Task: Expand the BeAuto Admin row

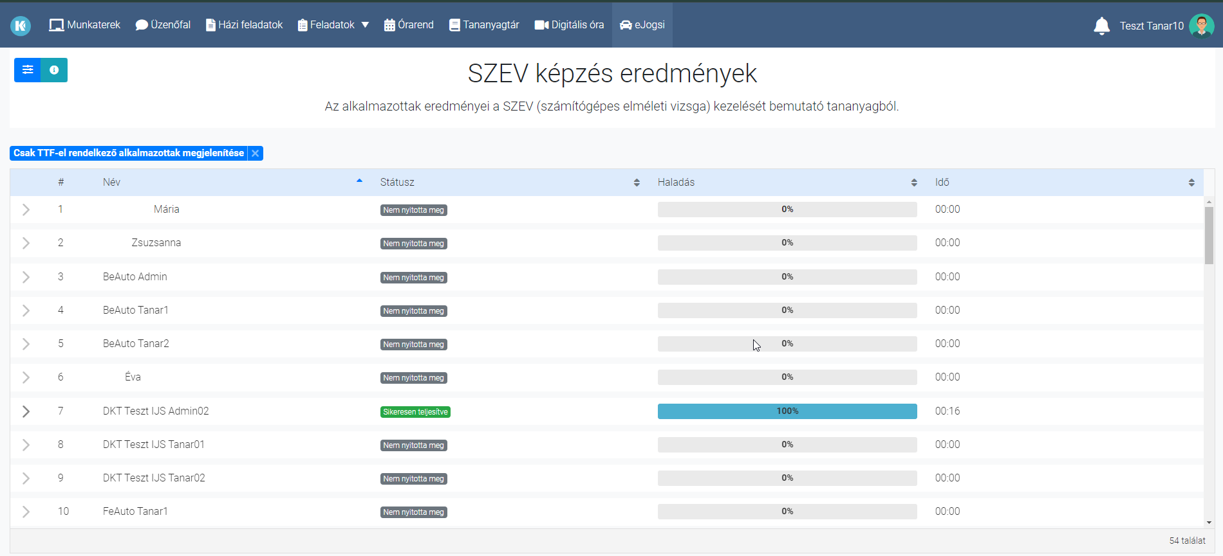Action: (x=26, y=277)
